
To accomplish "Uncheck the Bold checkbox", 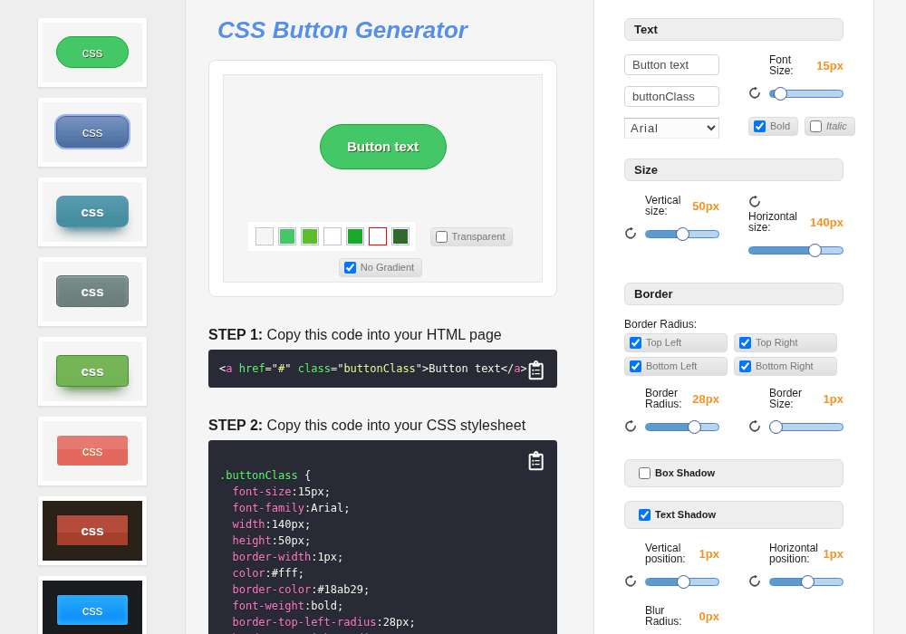I will point(760,127).
